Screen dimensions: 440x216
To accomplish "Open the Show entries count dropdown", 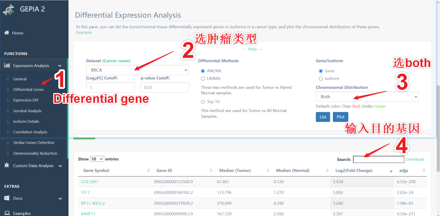I will coord(97,159).
